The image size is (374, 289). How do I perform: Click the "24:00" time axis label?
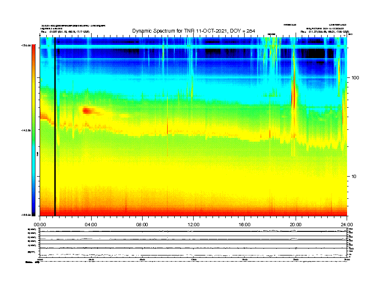click(347, 225)
